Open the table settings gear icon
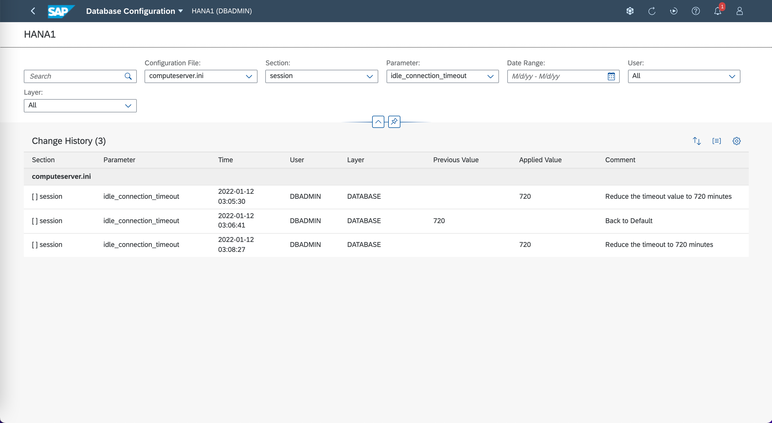This screenshot has width=772, height=423. [x=736, y=141]
